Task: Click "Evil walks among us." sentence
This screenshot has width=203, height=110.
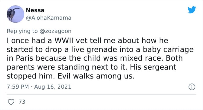Action: tap(96, 76)
